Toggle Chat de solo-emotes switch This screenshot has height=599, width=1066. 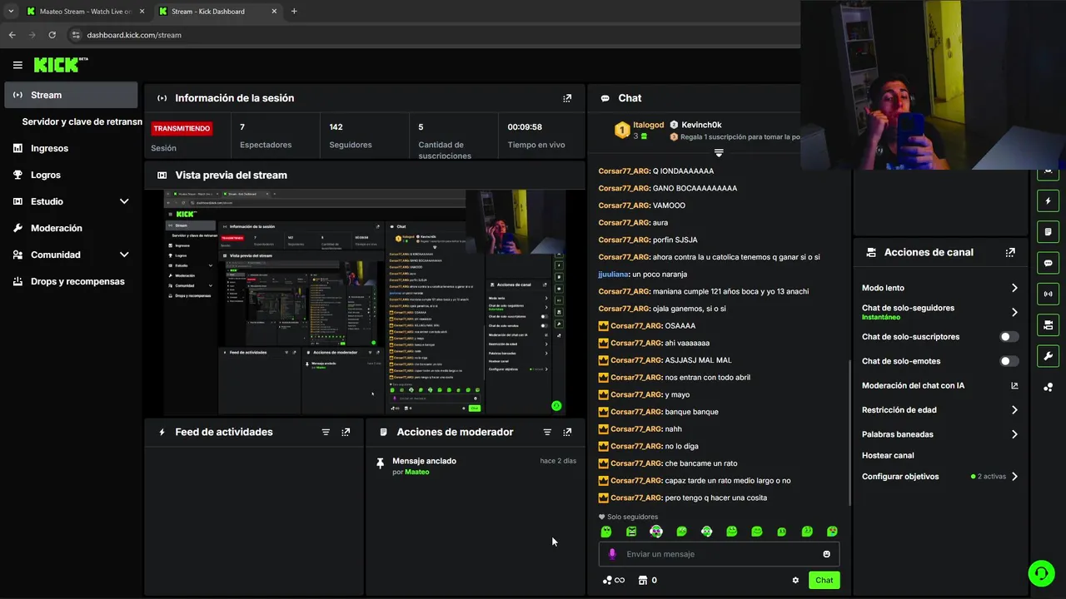click(1009, 361)
